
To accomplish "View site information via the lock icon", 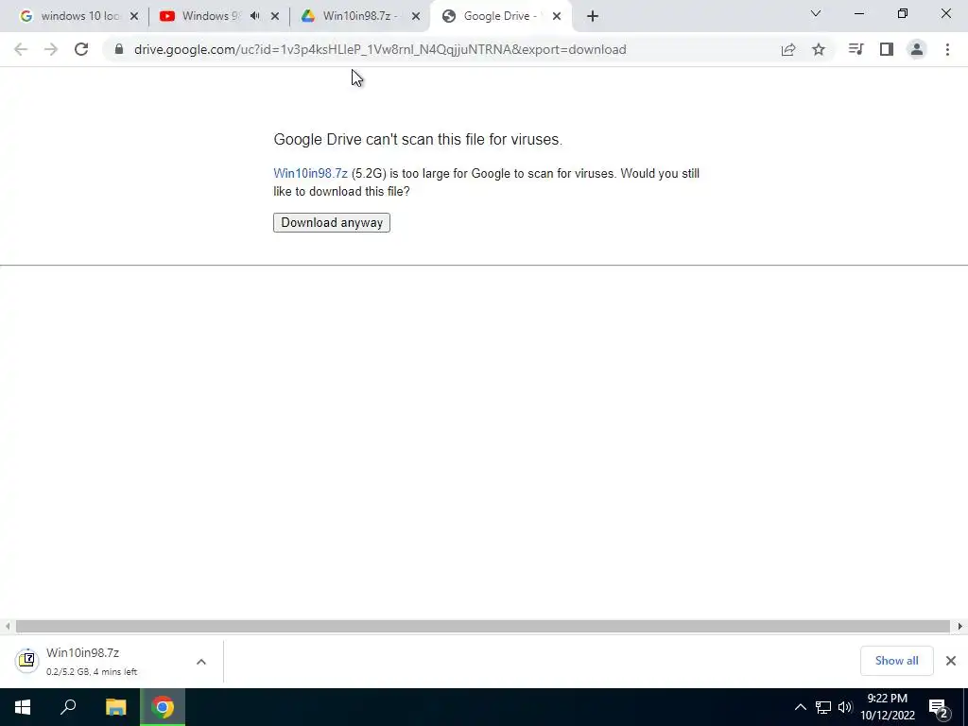I will (119, 49).
